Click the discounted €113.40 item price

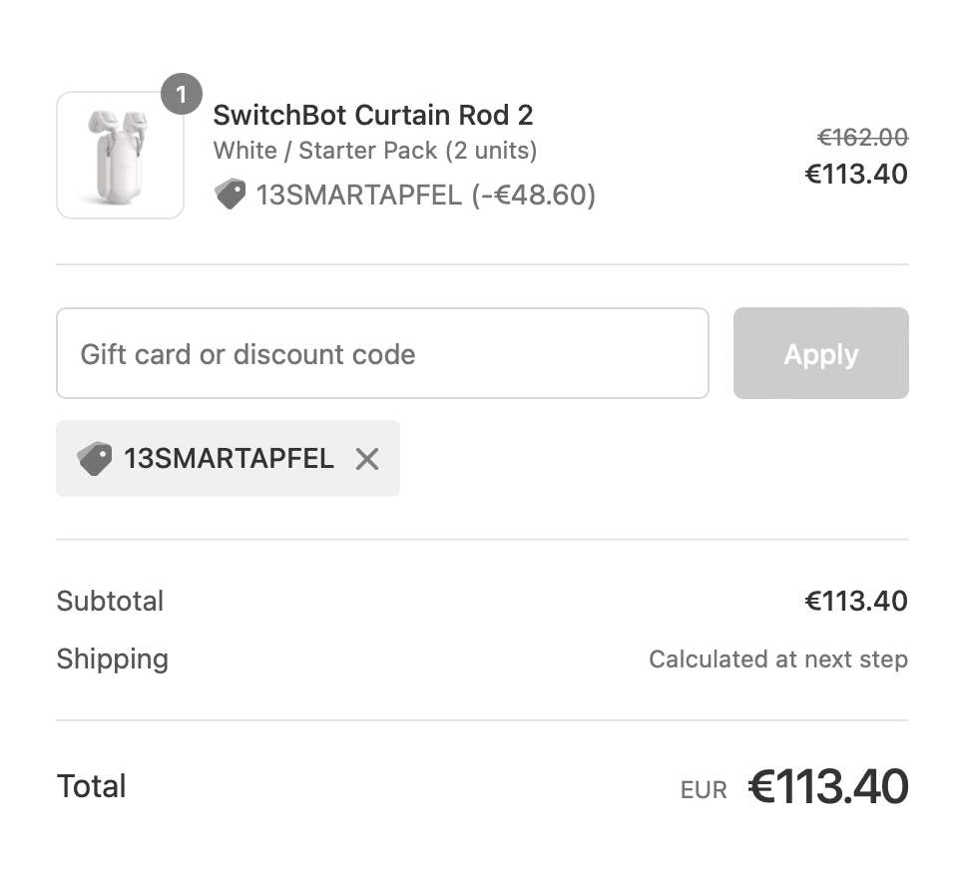pyautogui.click(x=856, y=175)
